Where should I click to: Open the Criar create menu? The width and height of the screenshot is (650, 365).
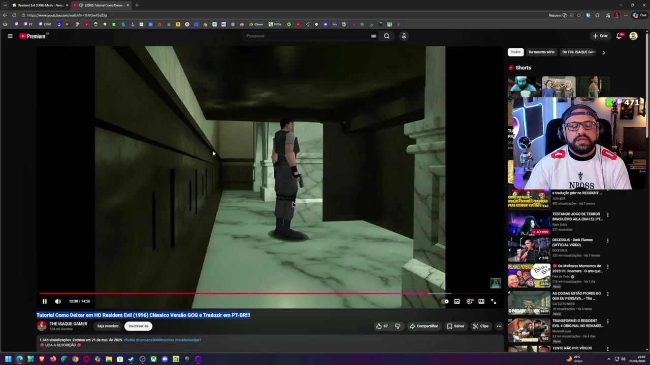pyautogui.click(x=600, y=36)
